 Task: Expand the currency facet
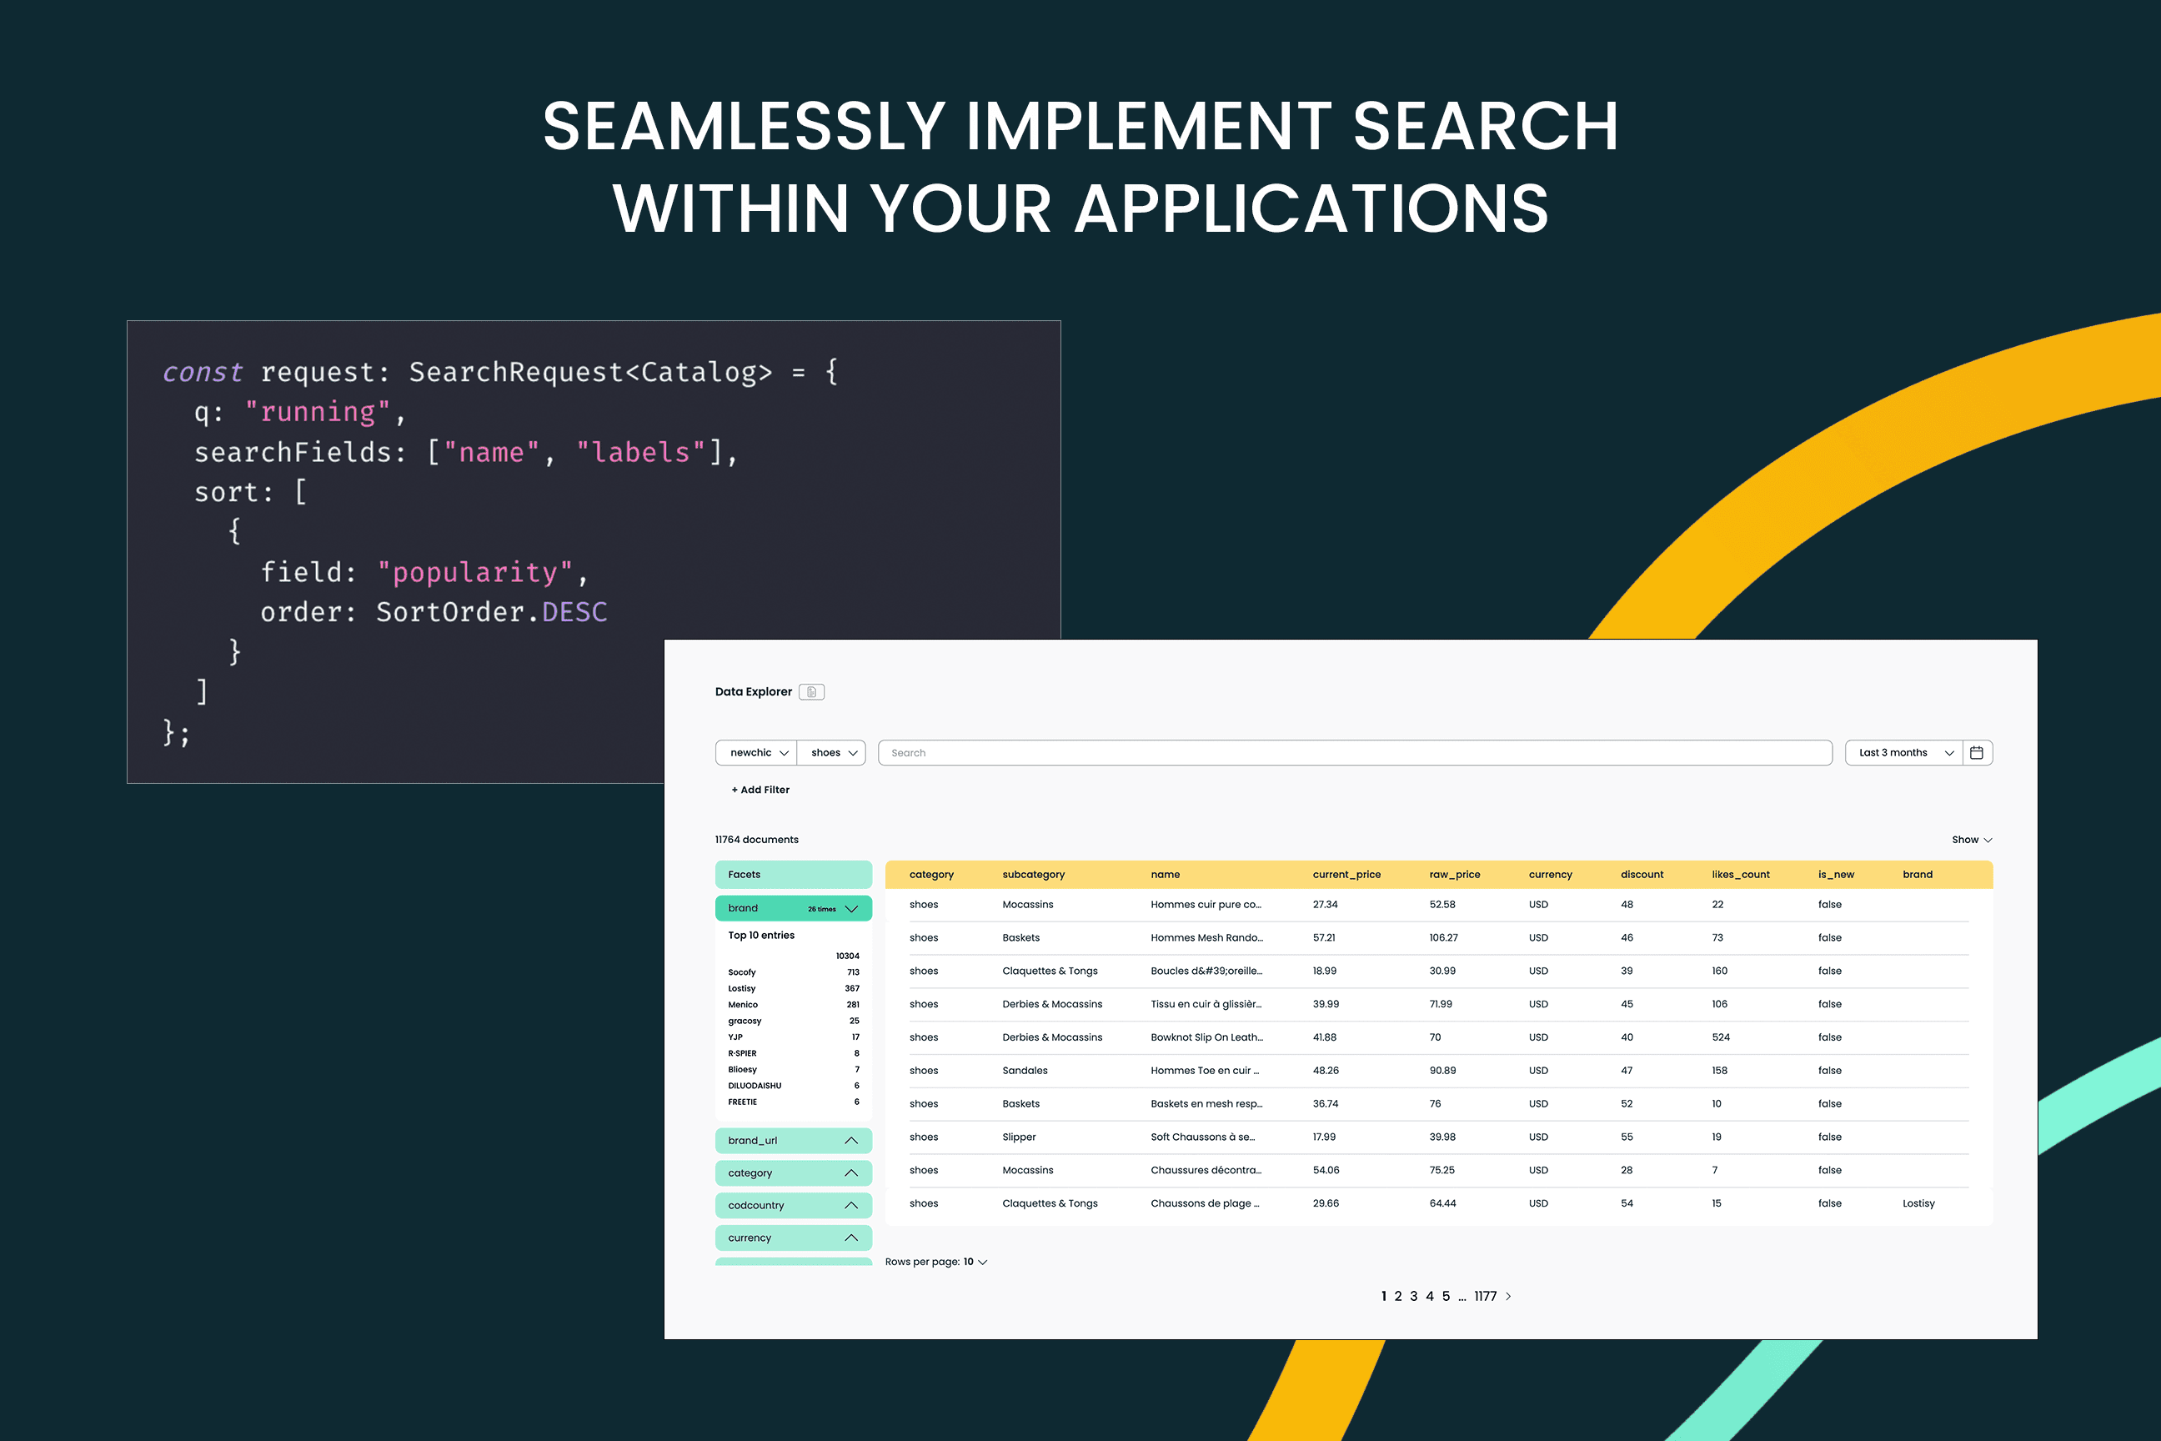850,1238
